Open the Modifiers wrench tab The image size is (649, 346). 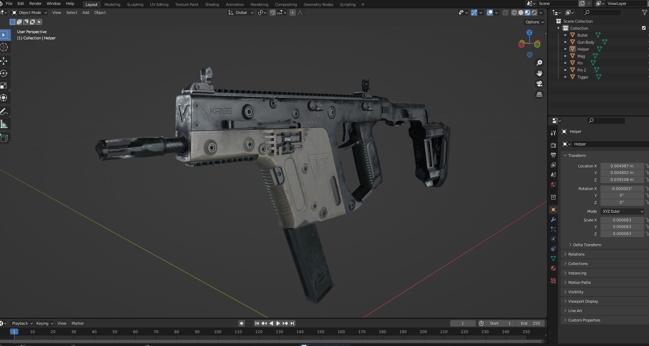553,219
